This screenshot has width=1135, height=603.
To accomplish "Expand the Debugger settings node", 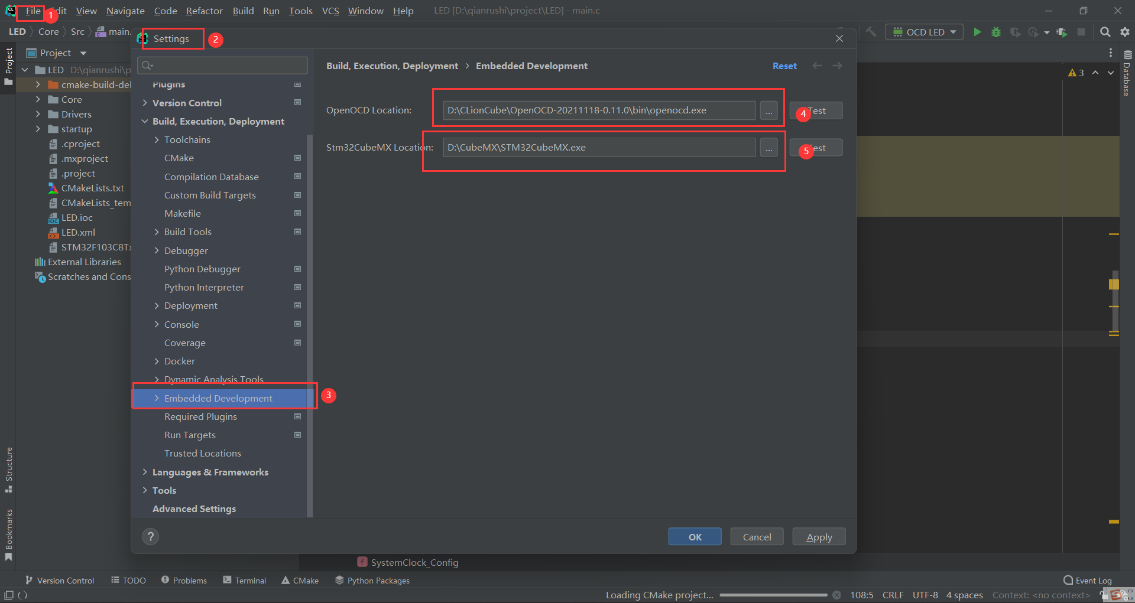I will coord(157,250).
